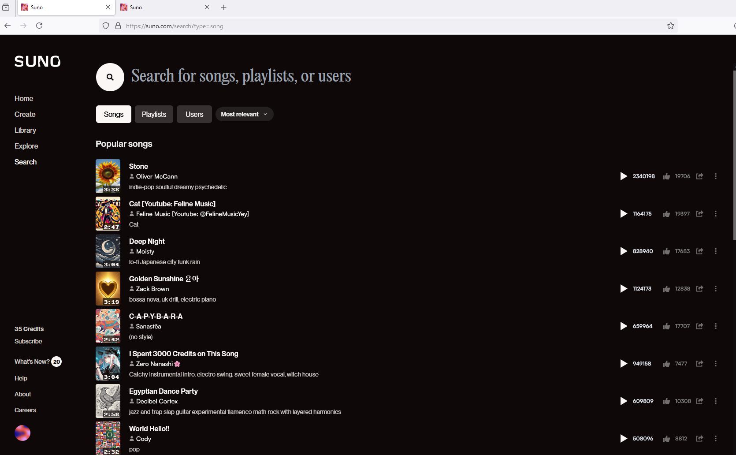Click the round search magnifier button
The width and height of the screenshot is (736, 455).
tap(110, 77)
